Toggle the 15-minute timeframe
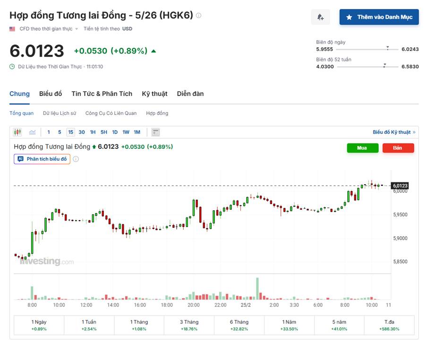The image size is (426, 343). (71, 132)
